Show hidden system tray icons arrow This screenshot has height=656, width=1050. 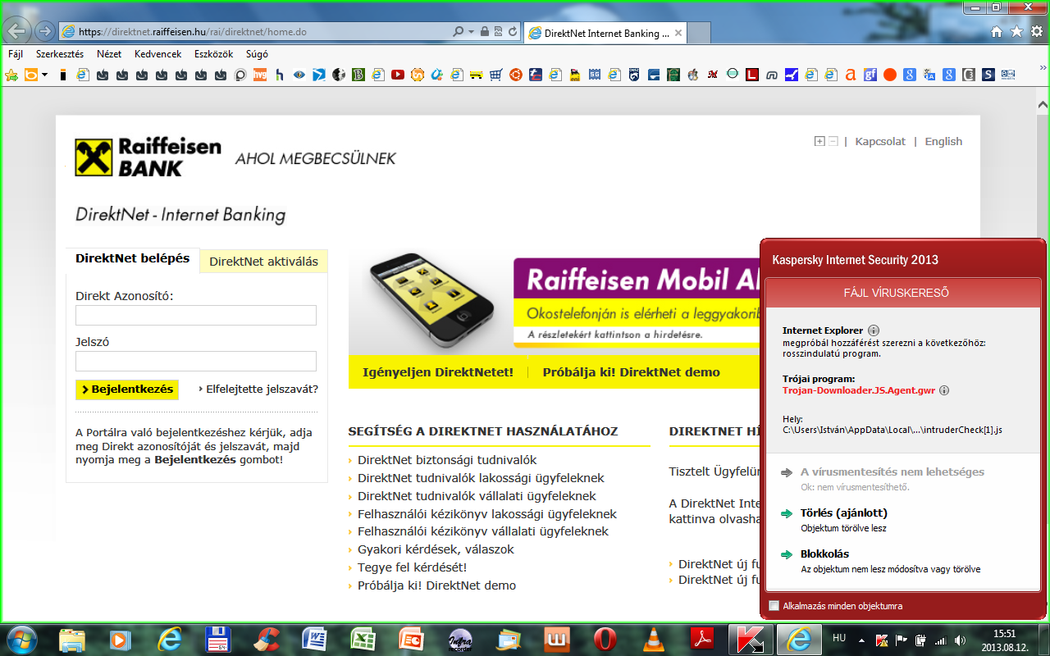[x=861, y=639]
